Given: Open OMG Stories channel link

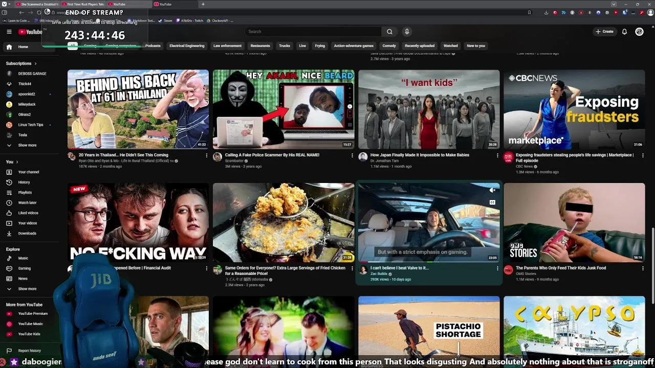Looking at the screenshot, I should (526, 274).
